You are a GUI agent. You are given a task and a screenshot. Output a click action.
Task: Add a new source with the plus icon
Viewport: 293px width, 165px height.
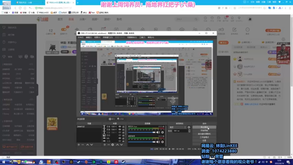coord(105,145)
